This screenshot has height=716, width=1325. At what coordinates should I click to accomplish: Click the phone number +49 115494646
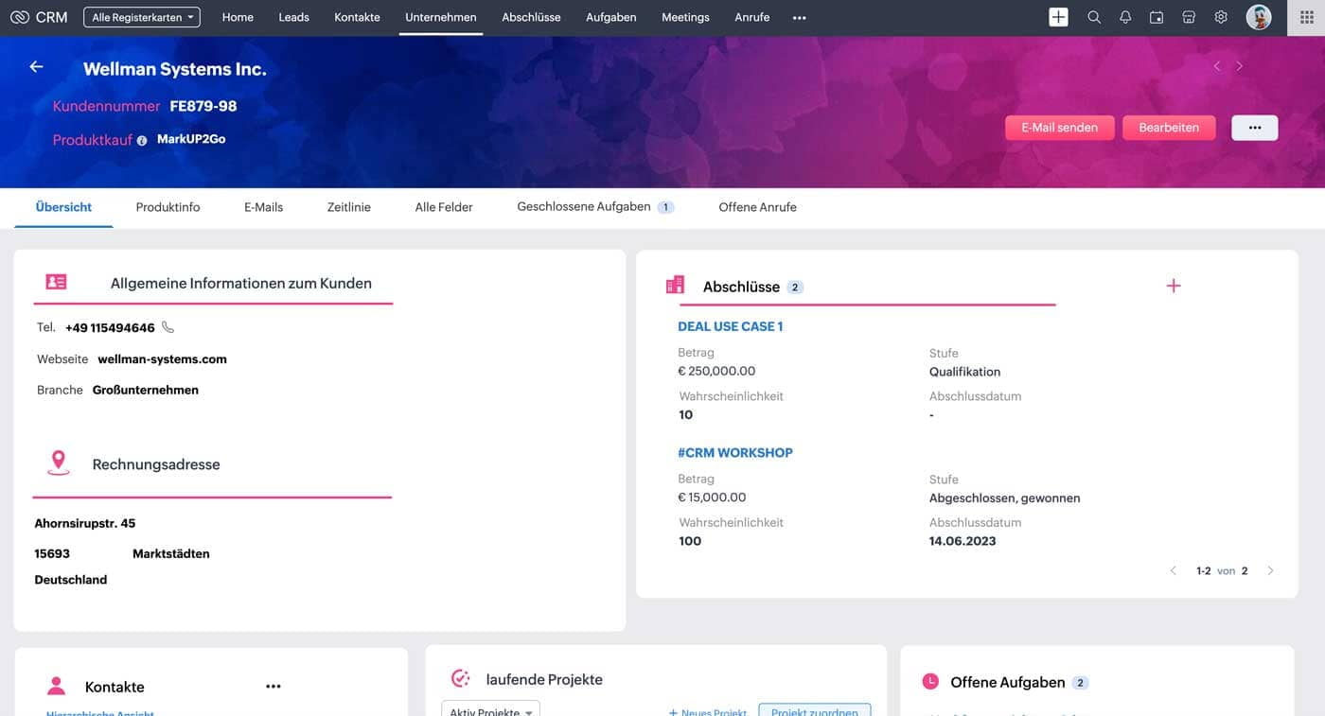point(110,327)
